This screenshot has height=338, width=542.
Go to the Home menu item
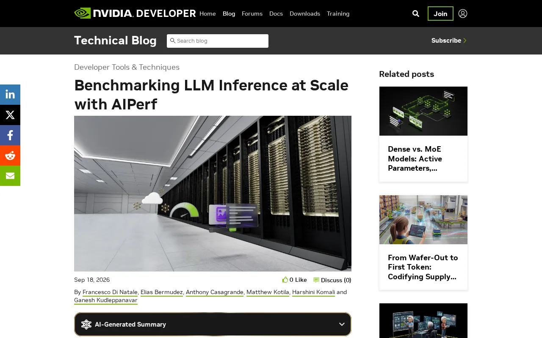click(x=207, y=14)
